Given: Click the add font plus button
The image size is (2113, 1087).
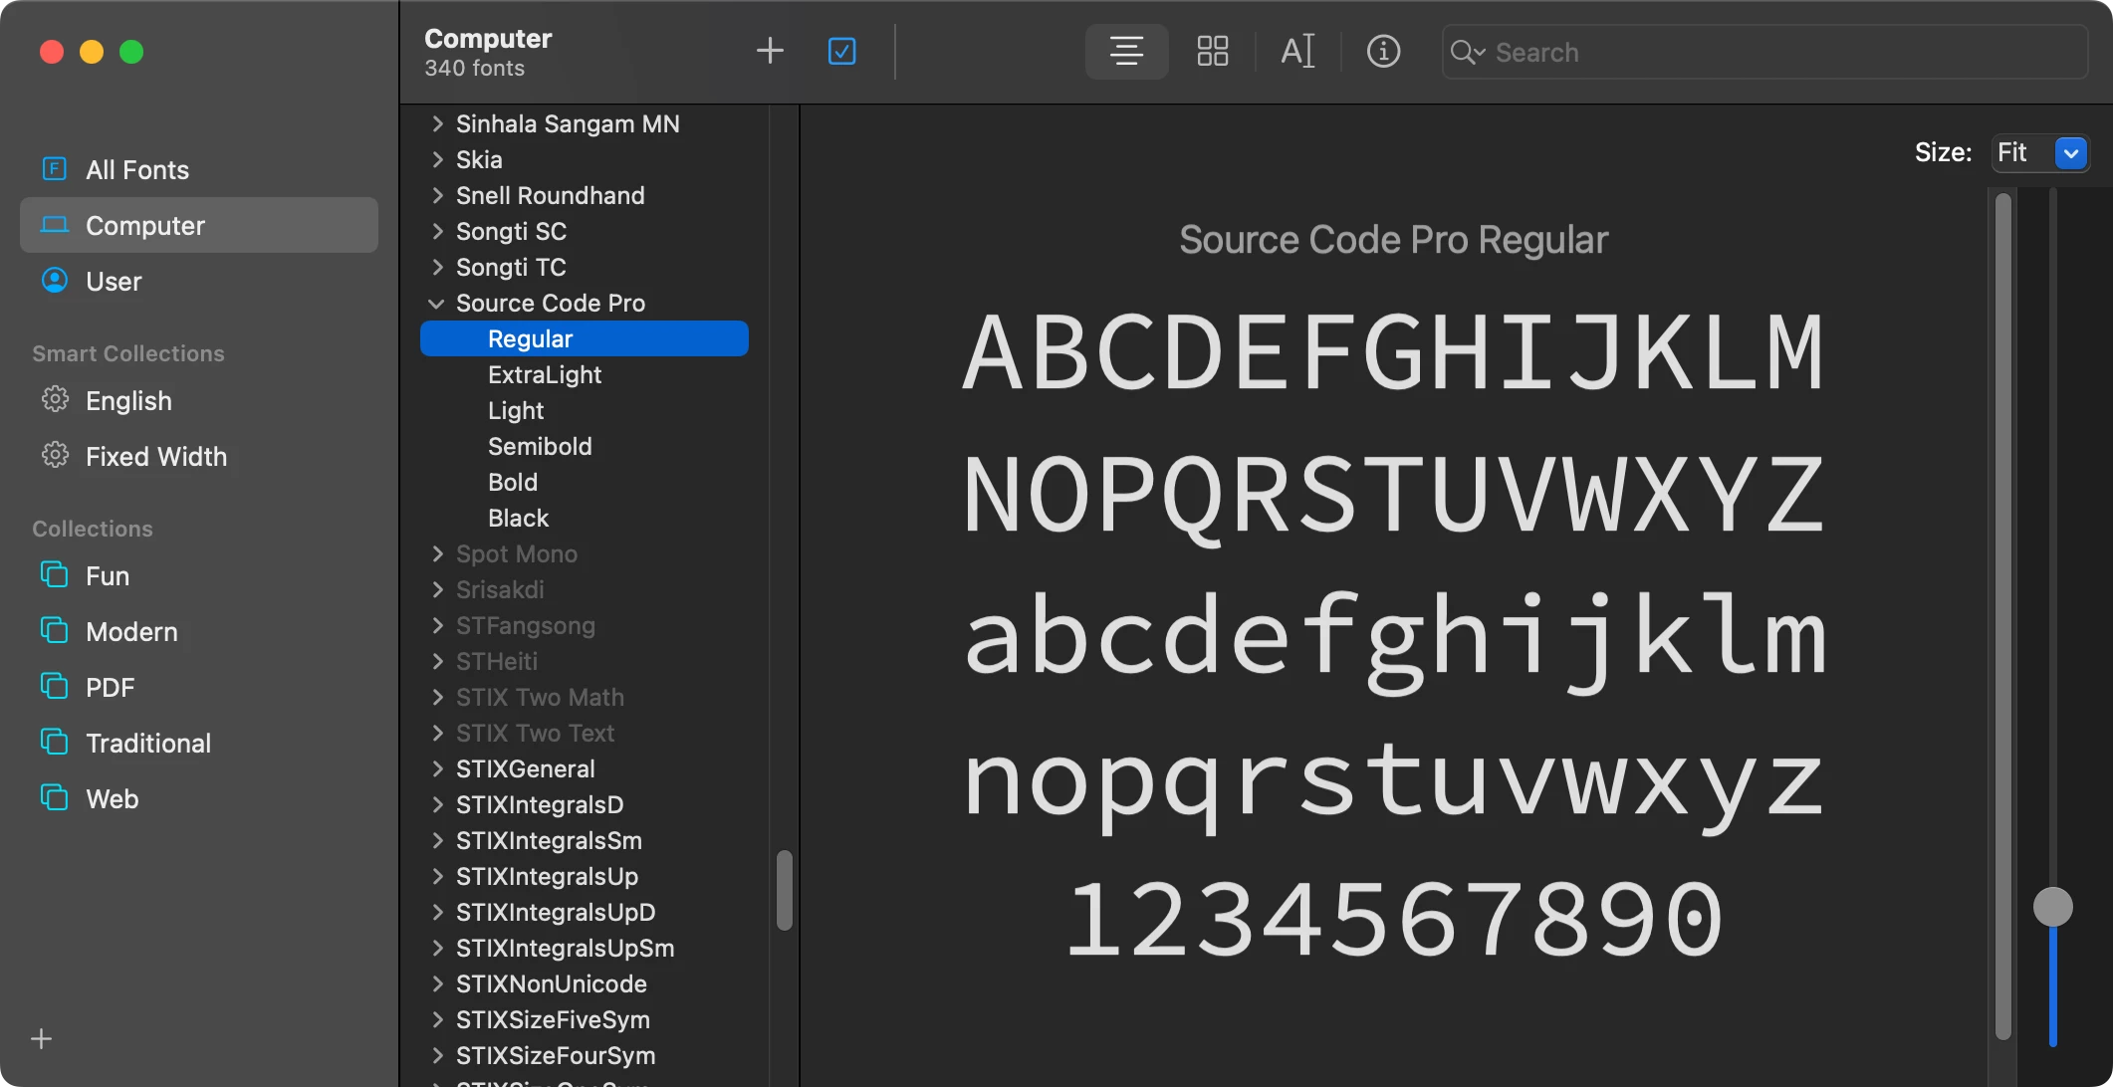Looking at the screenshot, I should (770, 51).
